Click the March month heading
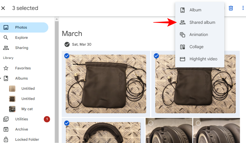The width and height of the screenshot is (246, 143). [72, 34]
